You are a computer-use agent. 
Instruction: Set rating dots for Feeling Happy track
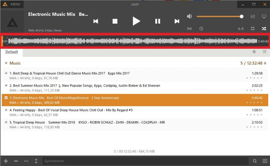[254, 115]
